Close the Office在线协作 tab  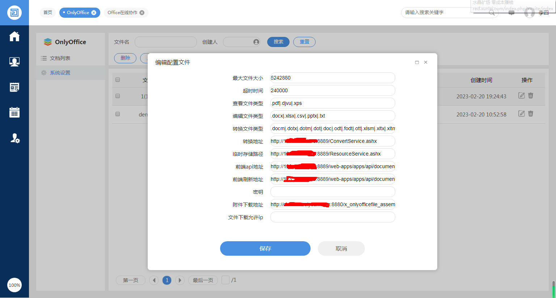(142, 13)
